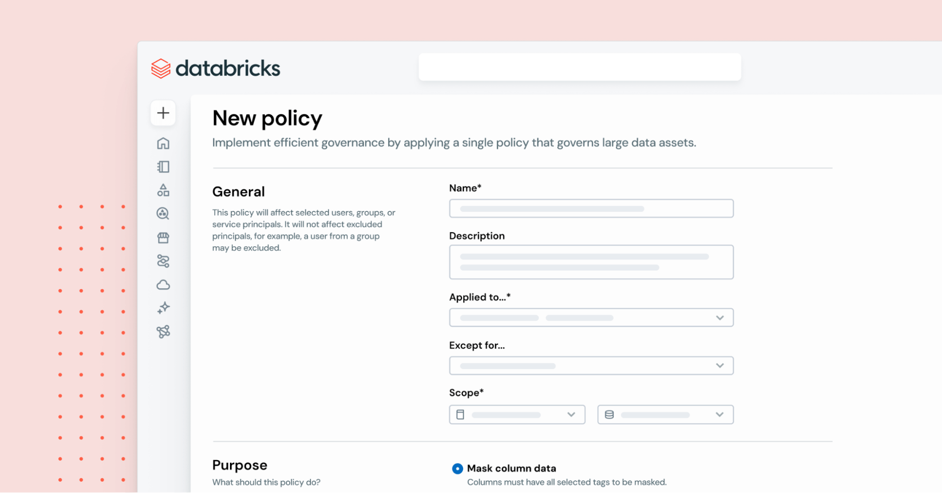Click the Mask column data label
The image size is (942, 493).
(511, 469)
